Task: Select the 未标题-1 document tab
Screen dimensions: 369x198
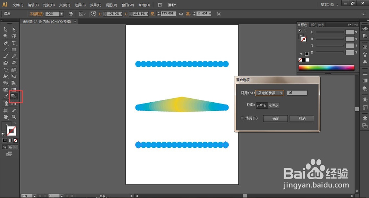Action: click(x=46, y=21)
